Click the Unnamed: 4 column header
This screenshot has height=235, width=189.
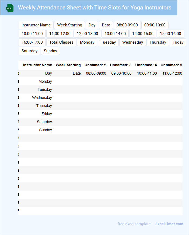(x=146, y=65)
